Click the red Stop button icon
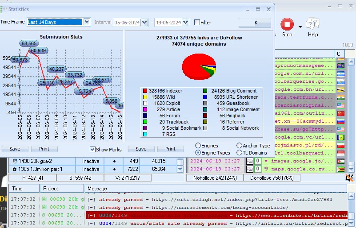The height and width of the screenshot is (228, 356). point(287,24)
